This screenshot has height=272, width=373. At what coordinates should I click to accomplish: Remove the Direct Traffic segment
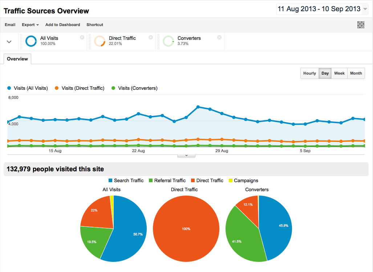151,37
